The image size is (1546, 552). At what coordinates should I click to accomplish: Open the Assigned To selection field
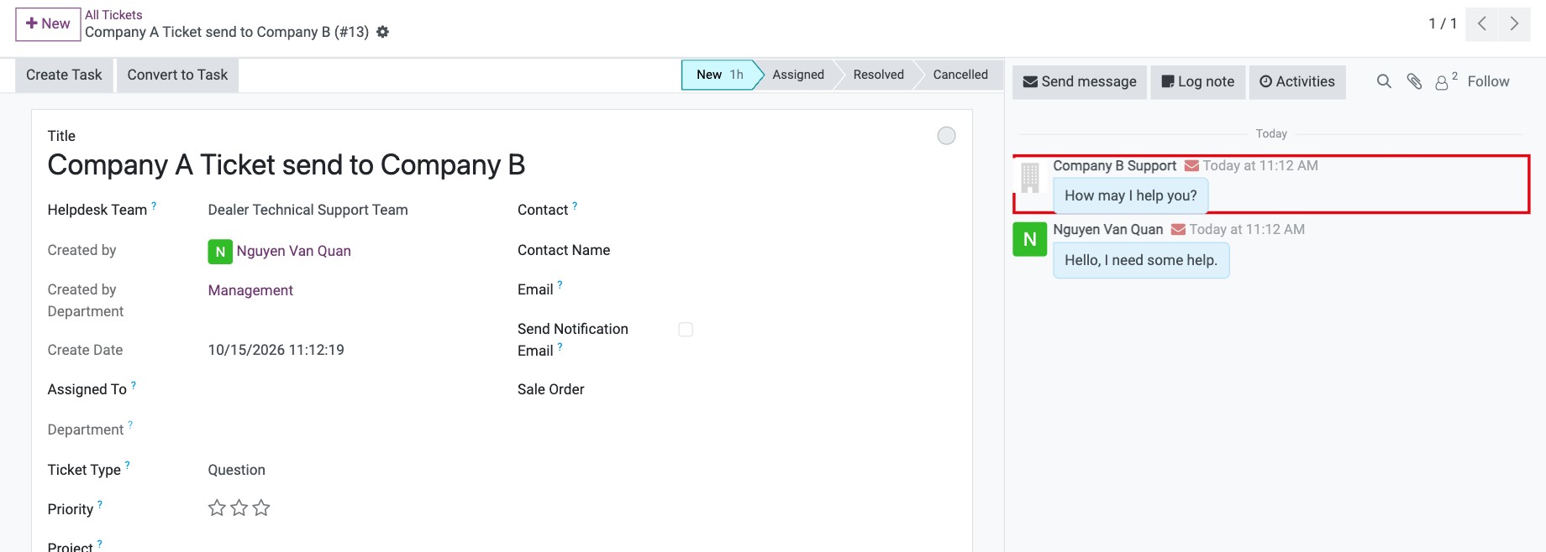tap(344, 389)
